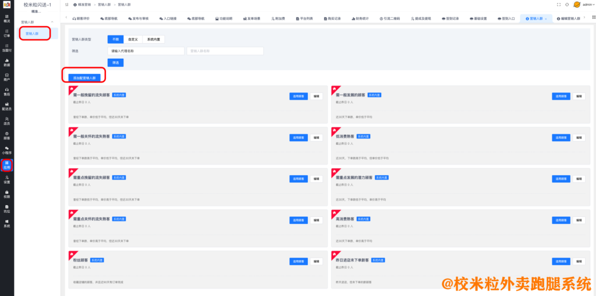Click the blue 筛选 filter button
This screenshot has width=596, height=296.
[x=115, y=62]
